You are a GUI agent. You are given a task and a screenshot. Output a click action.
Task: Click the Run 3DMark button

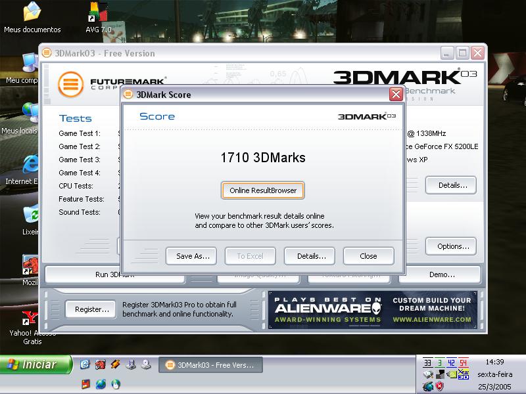(114, 275)
